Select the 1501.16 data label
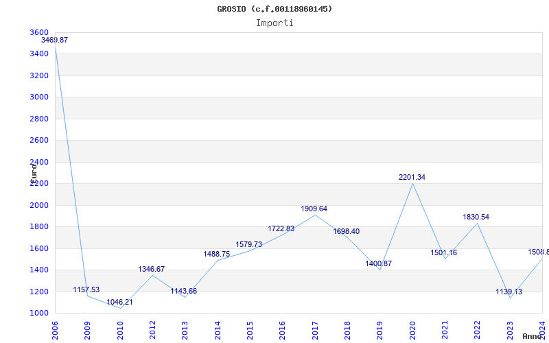549x343 pixels. pyautogui.click(x=443, y=252)
